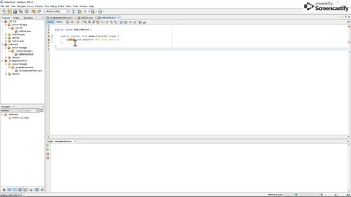Click the Navigator filter input field

point(29,111)
